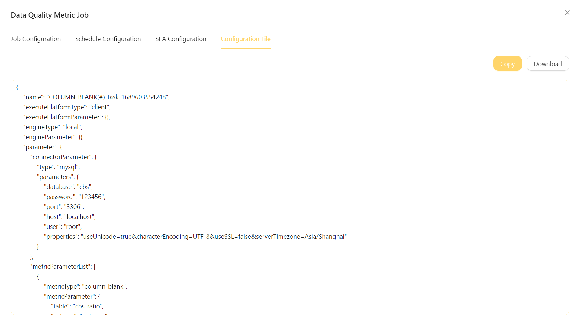Click the "port": "3306" line
580x326 pixels.
pyautogui.click(x=64, y=207)
